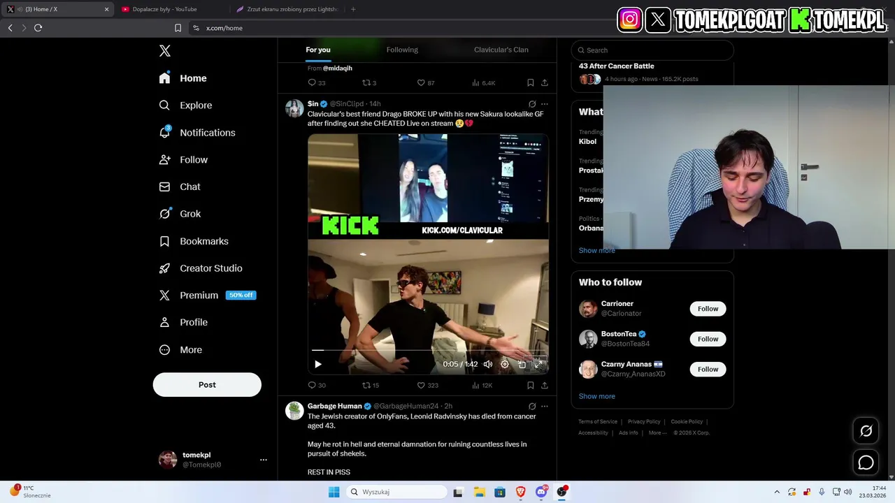The image size is (895, 503).
Task: Open $in's profile avatar
Action: 294,108
